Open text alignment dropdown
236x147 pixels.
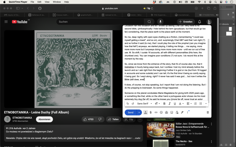pos(189,103)
